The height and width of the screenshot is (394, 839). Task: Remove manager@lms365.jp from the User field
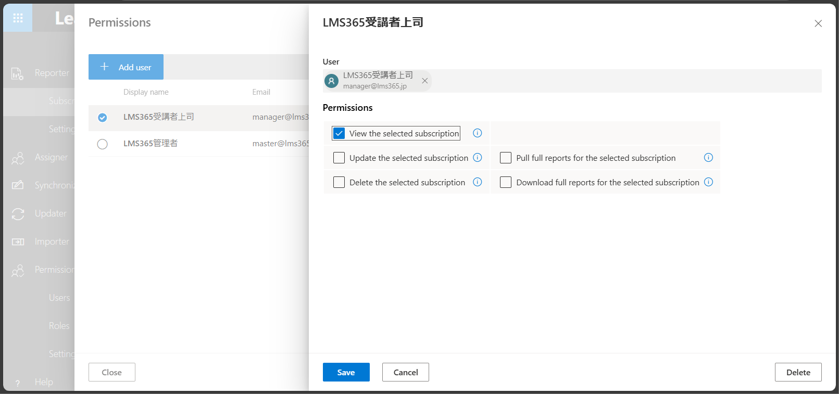click(x=425, y=81)
